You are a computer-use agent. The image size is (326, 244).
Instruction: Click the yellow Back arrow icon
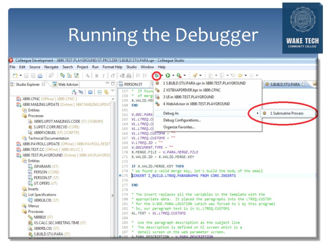[x=240, y=76]
